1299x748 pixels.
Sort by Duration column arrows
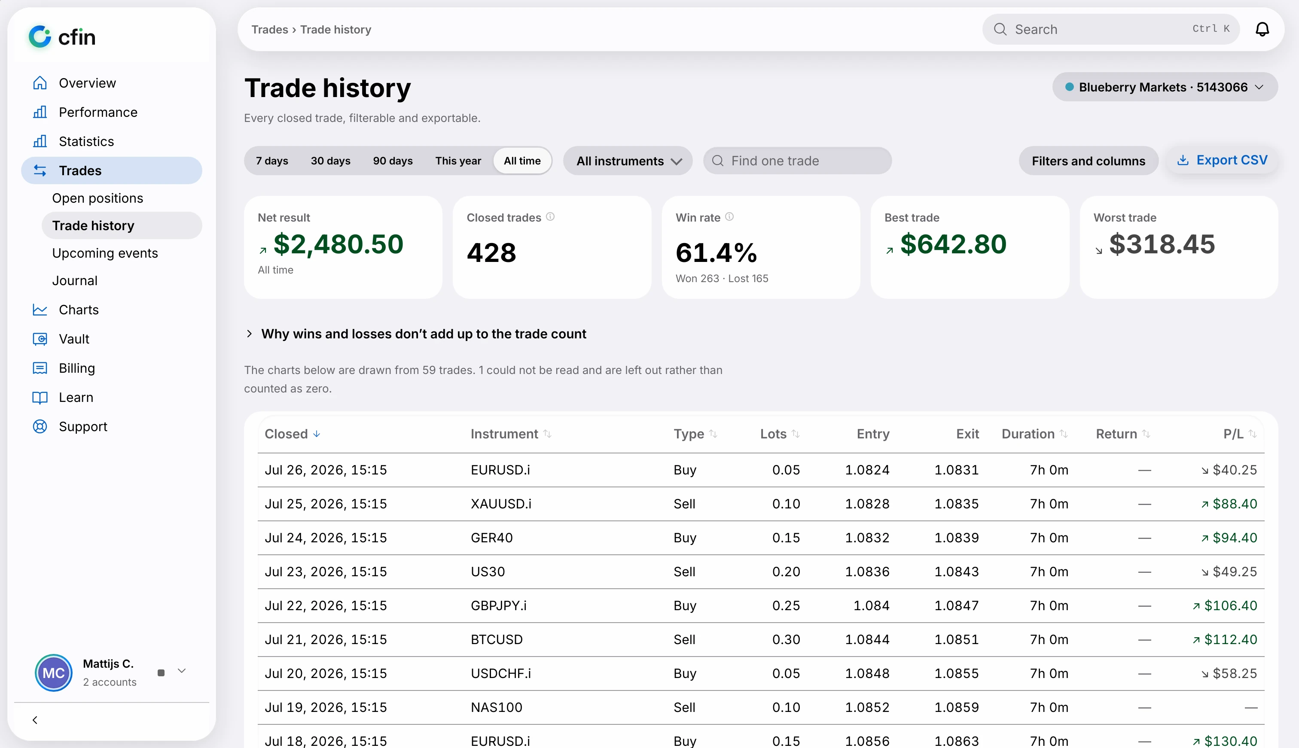(x=1064, y=434)
